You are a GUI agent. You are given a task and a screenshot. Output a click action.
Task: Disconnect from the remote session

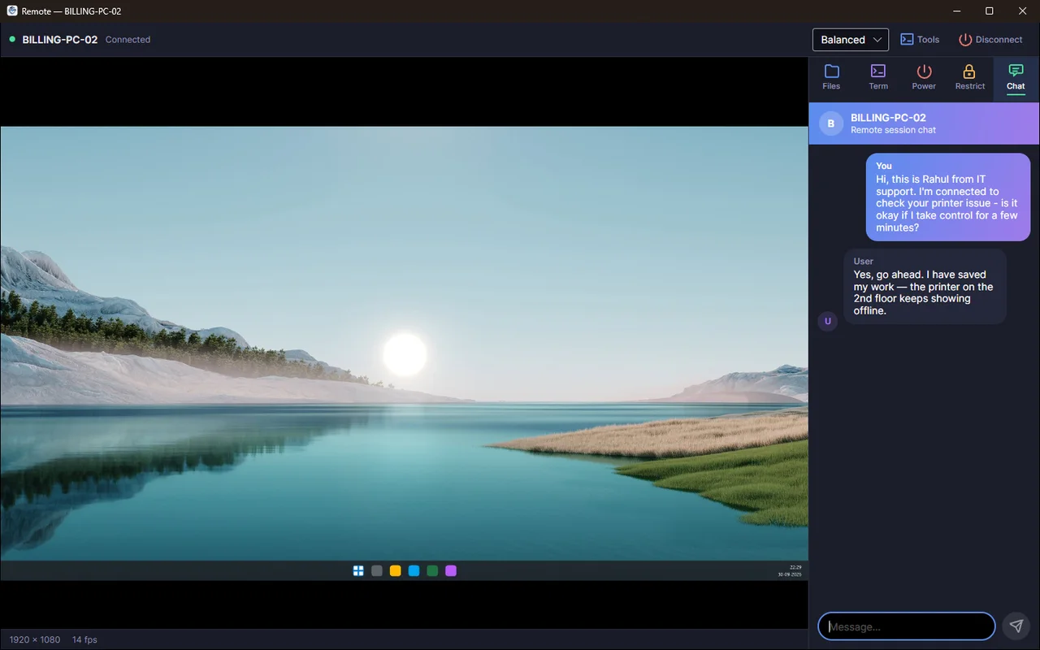[x=990, y=40]
